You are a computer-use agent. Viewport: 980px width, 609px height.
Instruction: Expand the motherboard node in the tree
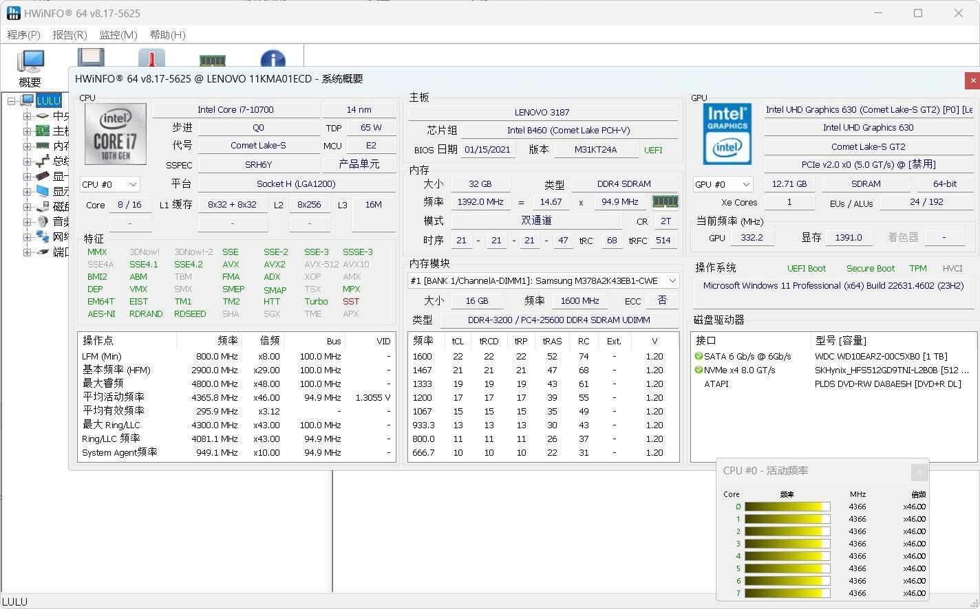[x=27, y=131]
